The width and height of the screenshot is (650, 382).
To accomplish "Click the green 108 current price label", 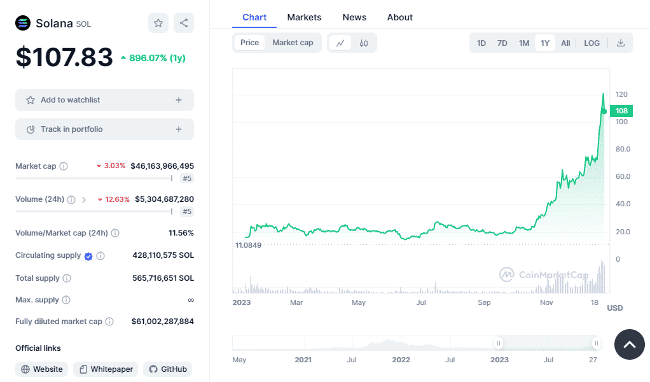I will 621,111.
